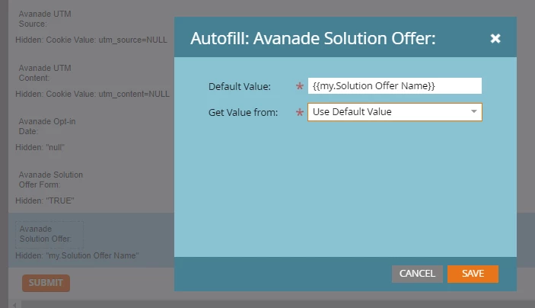The height and width of the screenshot is (308, 535).
Task: Click the dropdown arrow beside Use Default Value
Action: coord(473,111)
